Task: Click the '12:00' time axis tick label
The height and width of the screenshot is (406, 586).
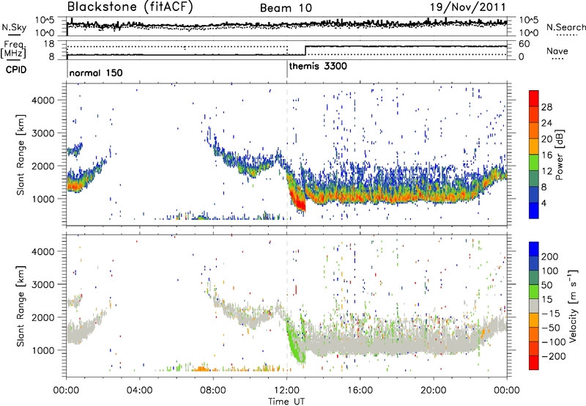Action: click(286, 391)
